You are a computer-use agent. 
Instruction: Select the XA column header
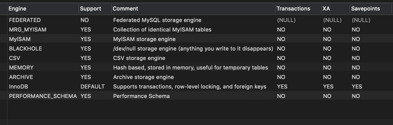point(336,9)
